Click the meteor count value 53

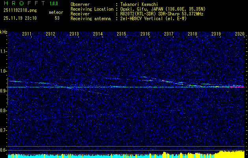(x=57, y=18)
